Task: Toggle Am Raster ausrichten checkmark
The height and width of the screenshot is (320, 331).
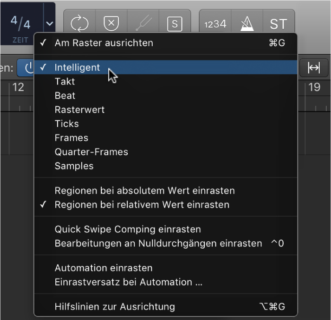Action: pos(104,43)
